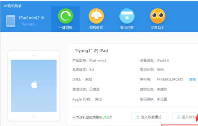Click the 进入DFU mode button
This screenshot has height=126, width=198.
tap(185, 117)
